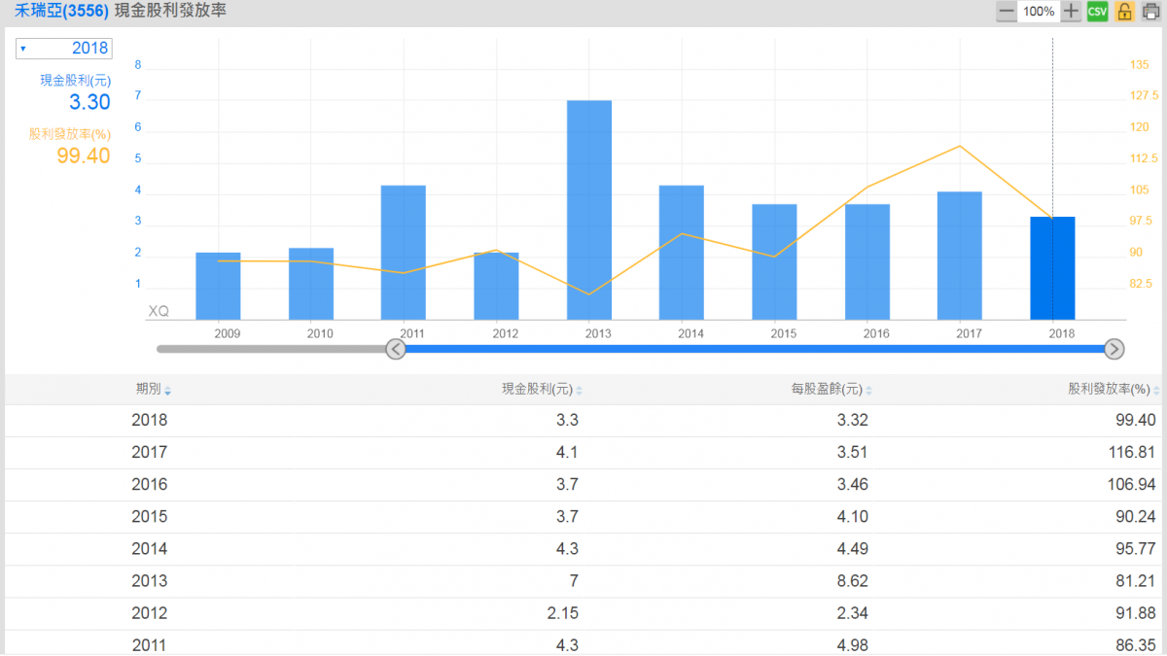Click the 禾瑞亞(3556) stock name link

[x=61, y=12]
